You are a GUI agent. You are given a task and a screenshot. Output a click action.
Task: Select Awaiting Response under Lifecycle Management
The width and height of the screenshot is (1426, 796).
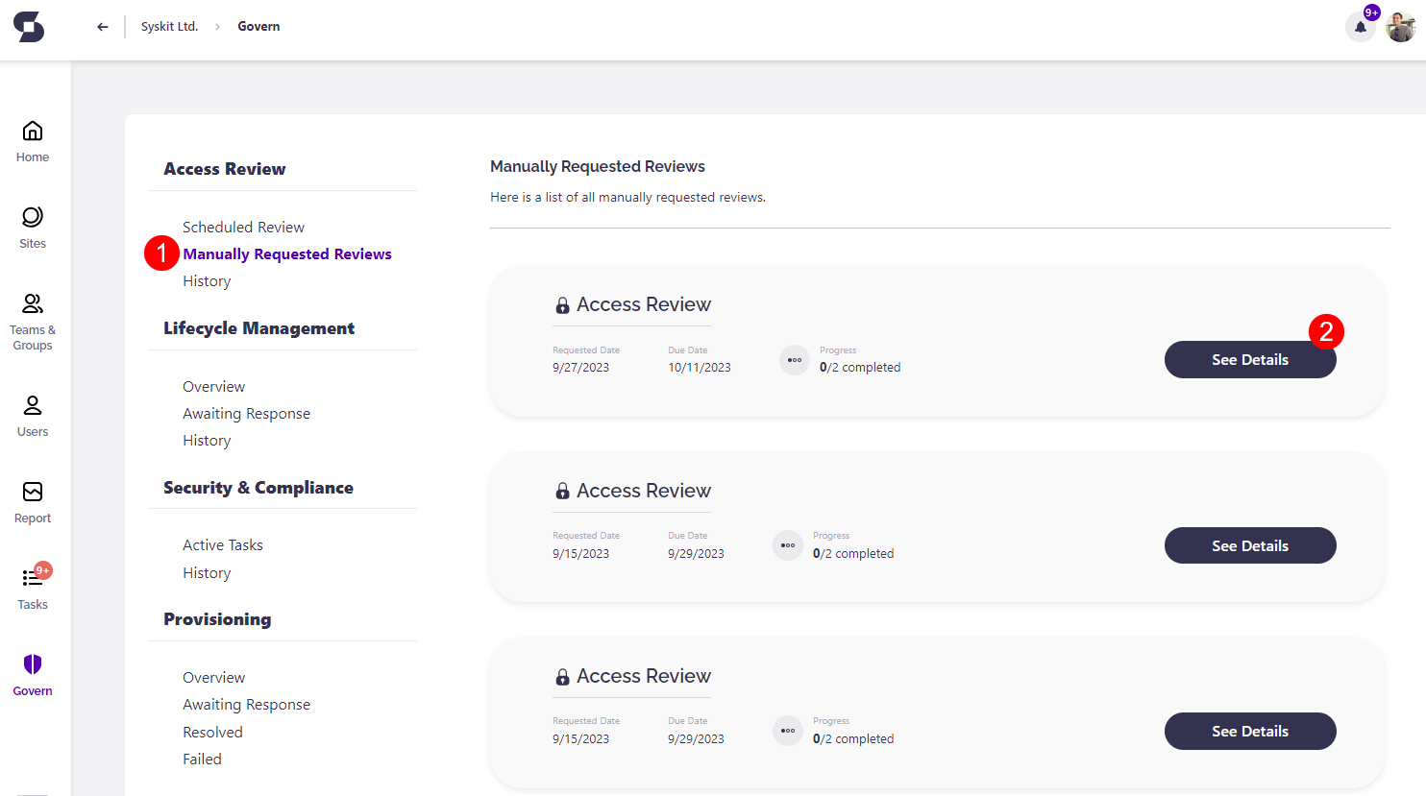click(246, 413)
